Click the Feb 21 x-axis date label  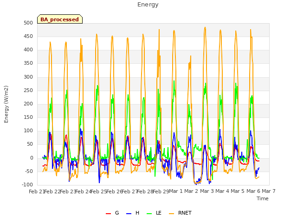coord(37,191)
